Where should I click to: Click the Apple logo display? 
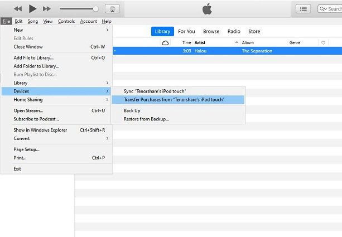[x=207, y=9]
